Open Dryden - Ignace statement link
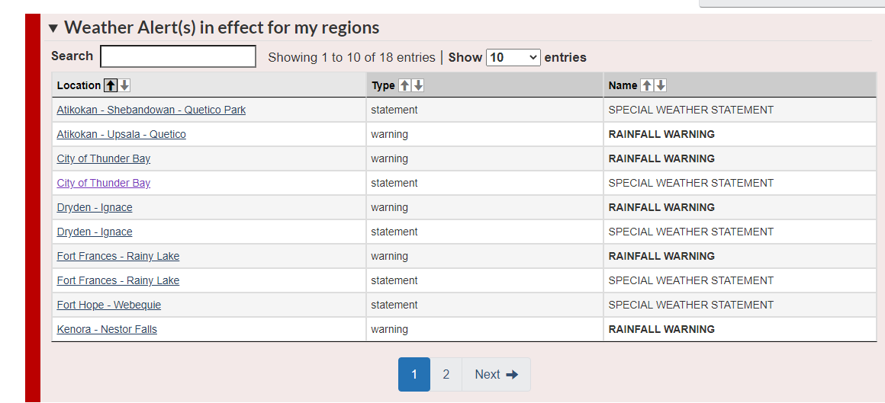Viewport: 885px width, 403px height. click(x=95, y=232)
